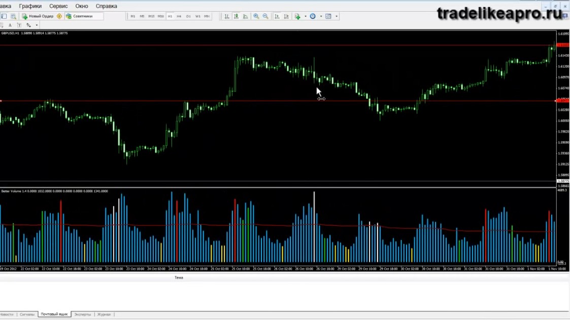Switch chart to M30 timeframe

pos(161,16)
